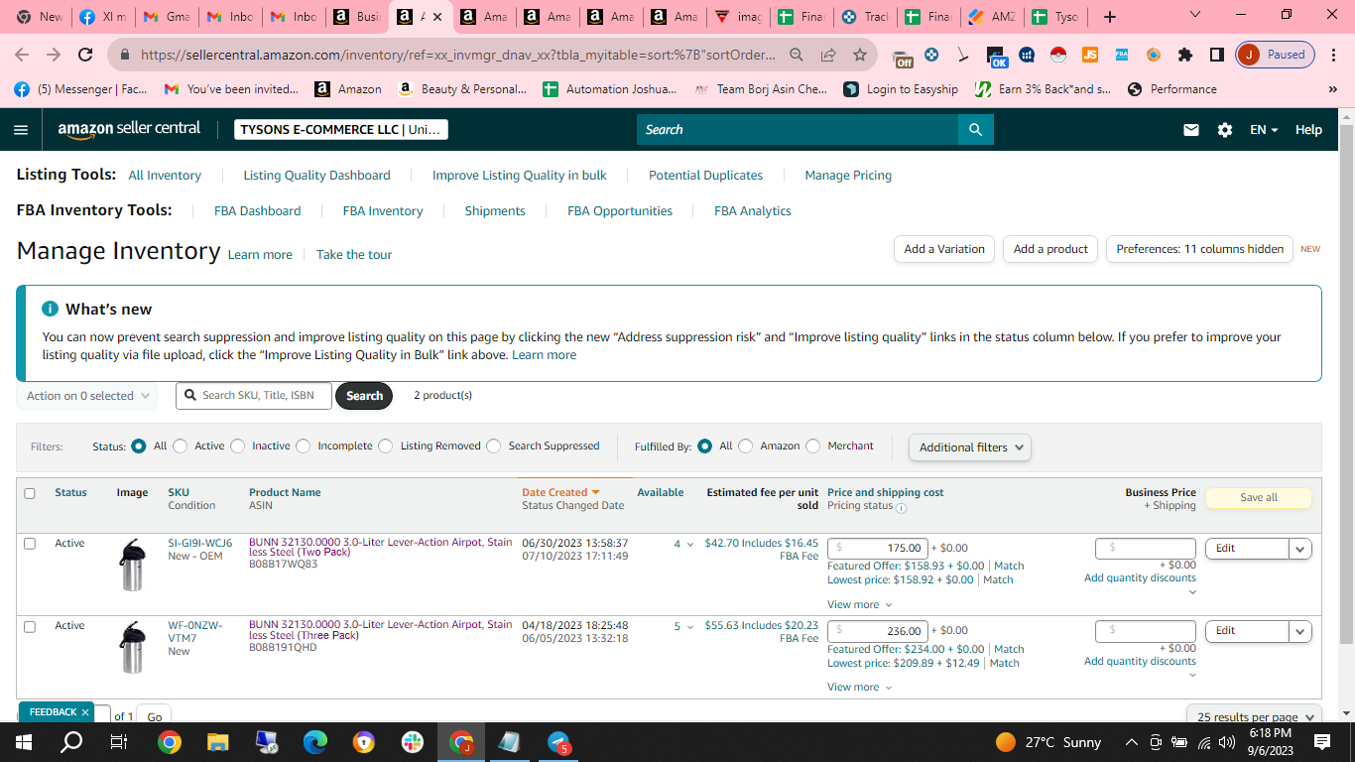Open the Action on 0 selected dropdown
The height and width of the screenshot is (762, 1355).
[86, 396]
